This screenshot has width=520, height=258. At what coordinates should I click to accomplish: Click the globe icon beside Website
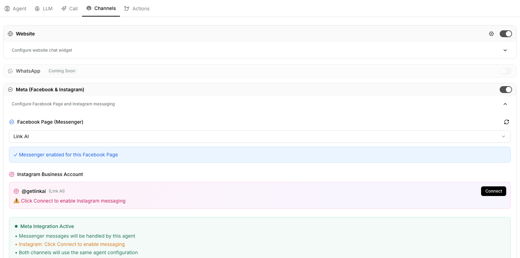(10, 34)
